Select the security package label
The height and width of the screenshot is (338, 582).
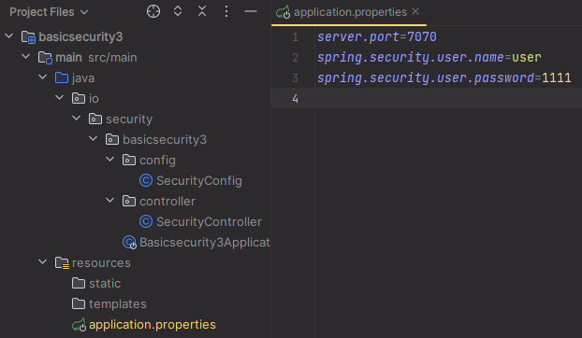click(129, 120)
